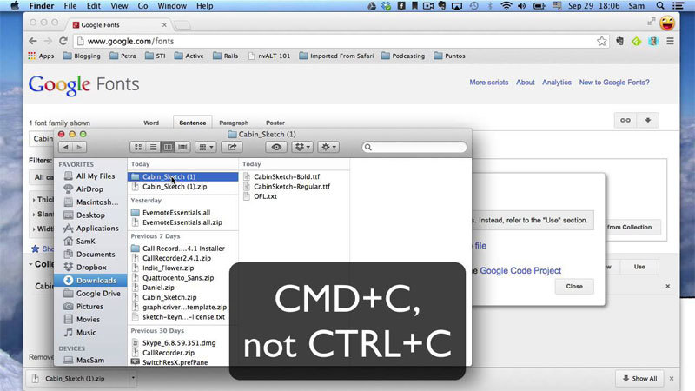Screen dimensions: 695x391
Task: Open the Arrange items dropdown
Action: pyautogui.click(x=206, y=148)
